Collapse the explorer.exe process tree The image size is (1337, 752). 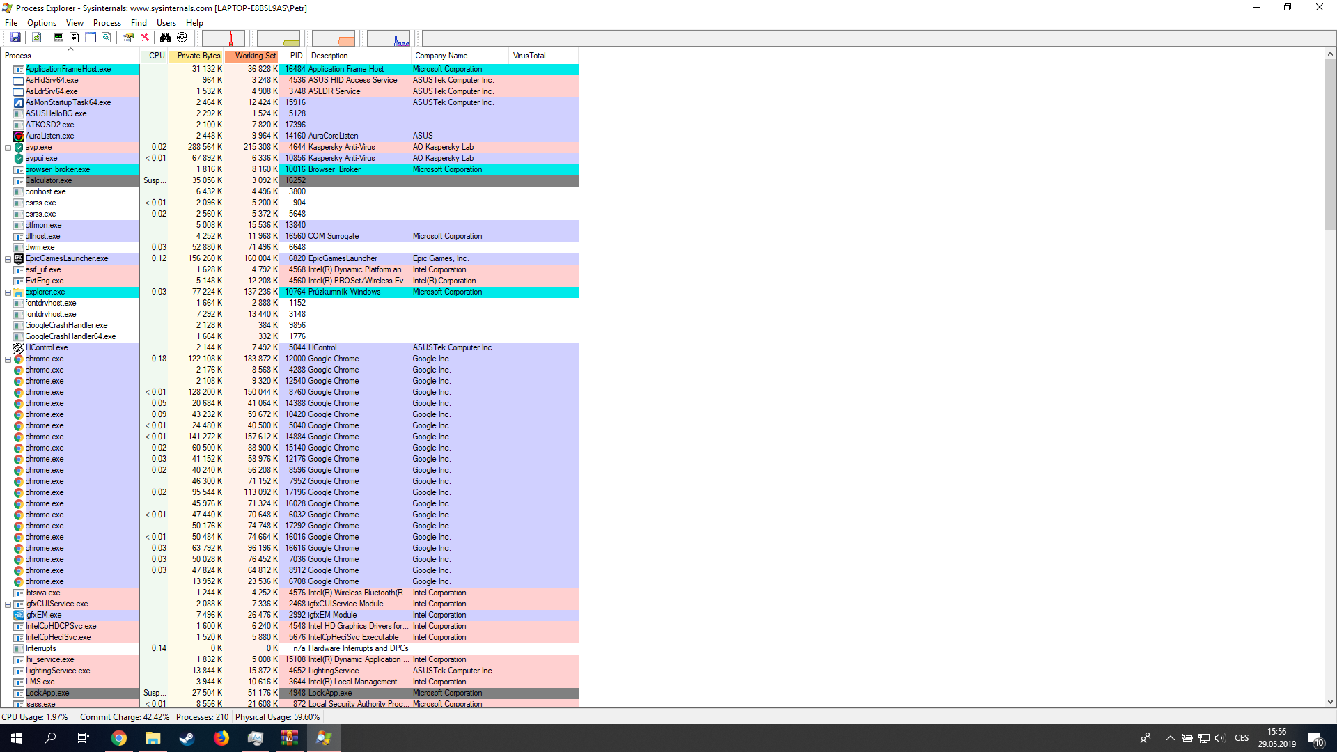pyautogui.click(x=8, y=292)
